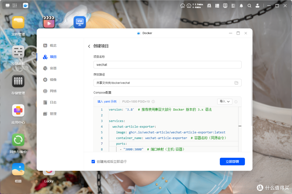Click the 立即部署 button
The width and height of the screenshot is (292, 194).
pos(232,162)
